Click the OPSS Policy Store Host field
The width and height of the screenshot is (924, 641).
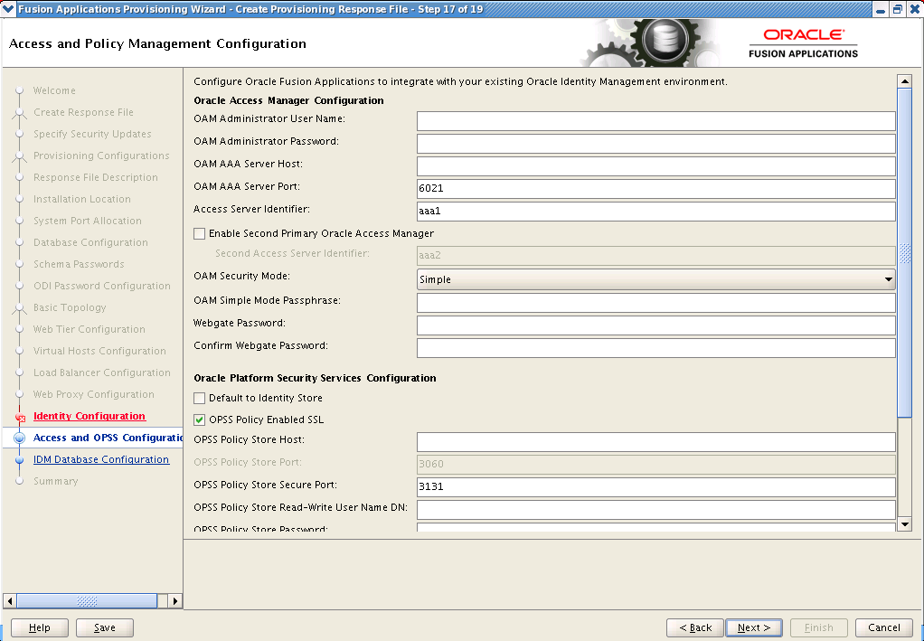655,442
